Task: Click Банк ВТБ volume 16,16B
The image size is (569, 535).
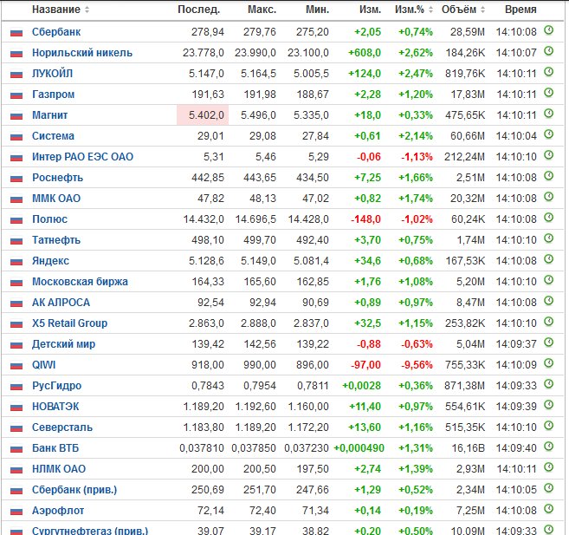Action: 469,447
